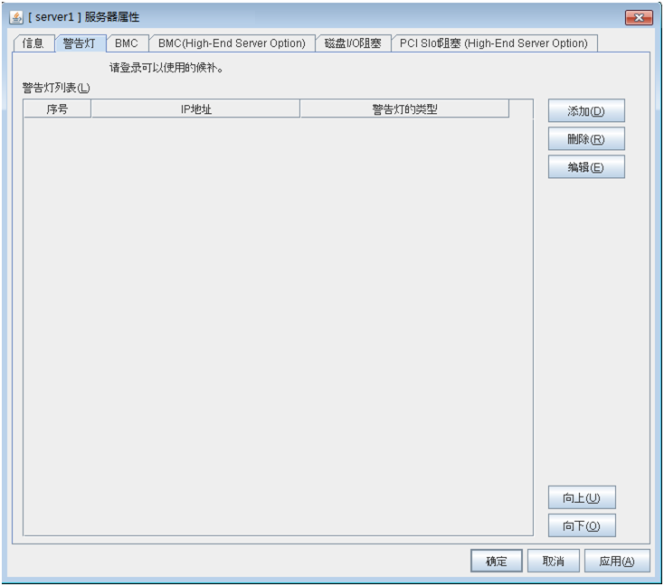Viewport: 664px width, 586px height.
Task: Click the Java icon in title bar
Action: (16, 17)
